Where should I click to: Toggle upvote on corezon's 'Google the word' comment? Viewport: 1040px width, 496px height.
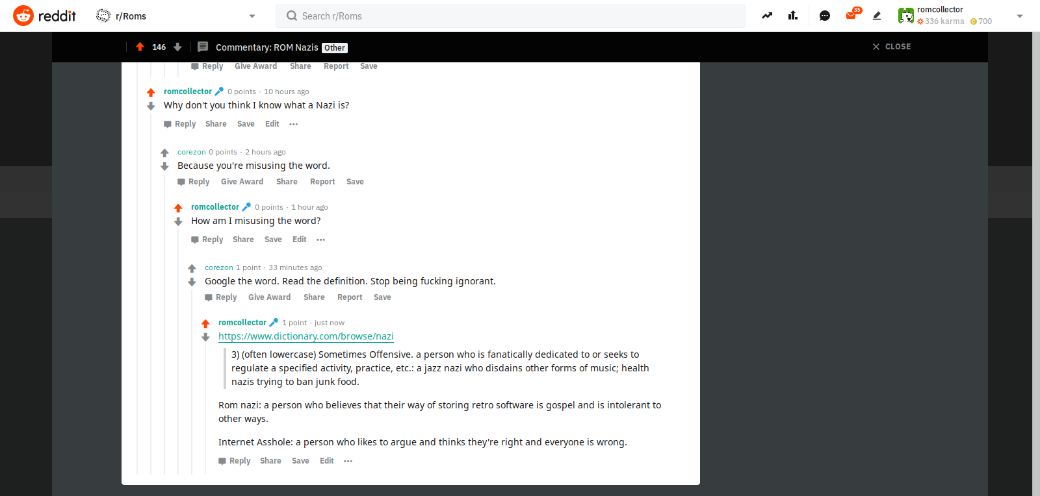pyautogui.click(x=192, y=268)
